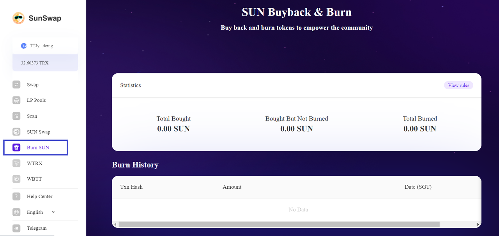Image resolution: width=499 pixels, height=236 pixels.
Task: Click the TTJy...demg wallet address
Action: coord(41,46)
